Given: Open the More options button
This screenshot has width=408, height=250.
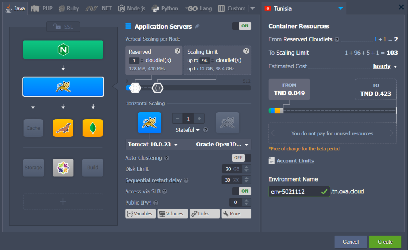Looking at the screenshot, I should click(236, 214).
